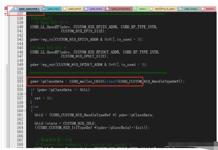Click CUSTOM_HID_EPIN_SIZE on line 541
Screen dimensions: 218x150
(x=82, y=31)
